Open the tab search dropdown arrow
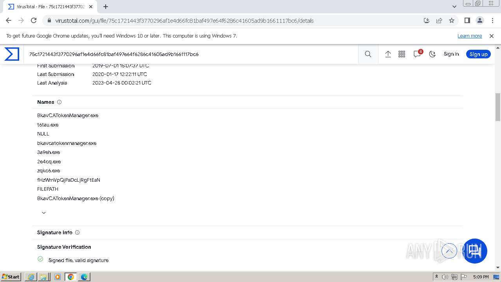 454,7
